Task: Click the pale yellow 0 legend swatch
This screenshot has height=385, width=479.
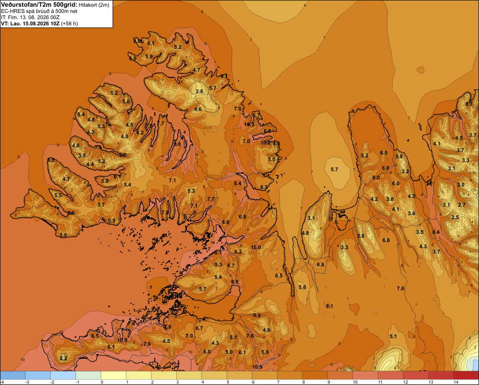Action: [114, 375]
